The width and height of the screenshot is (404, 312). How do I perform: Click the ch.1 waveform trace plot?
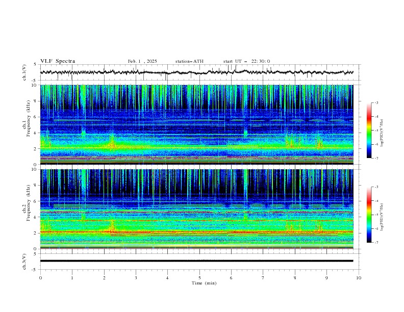(x=196, y=72)
